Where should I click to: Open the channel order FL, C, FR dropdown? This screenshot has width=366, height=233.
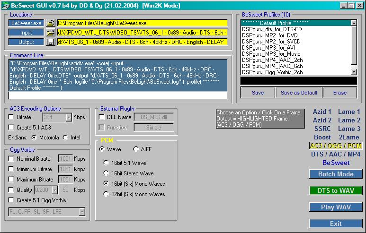coord(82,212)
